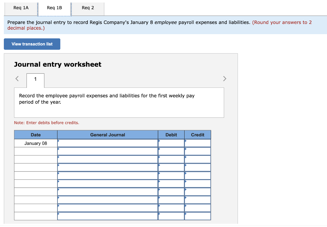The image size is (327, 227).
Task: Open the Credit cell arrow on the first row
Action: click(x=186, y=141)
